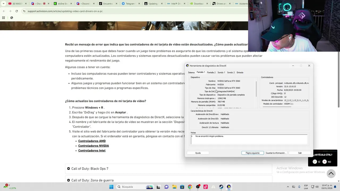Open the Sonido 1 tab
Image resolution: width=340 pixels, height=191 pixels.
pyautogui.click(x=221, y=72)
